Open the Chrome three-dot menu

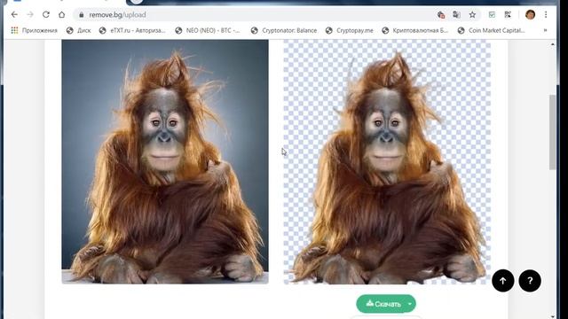click(546, 15)
